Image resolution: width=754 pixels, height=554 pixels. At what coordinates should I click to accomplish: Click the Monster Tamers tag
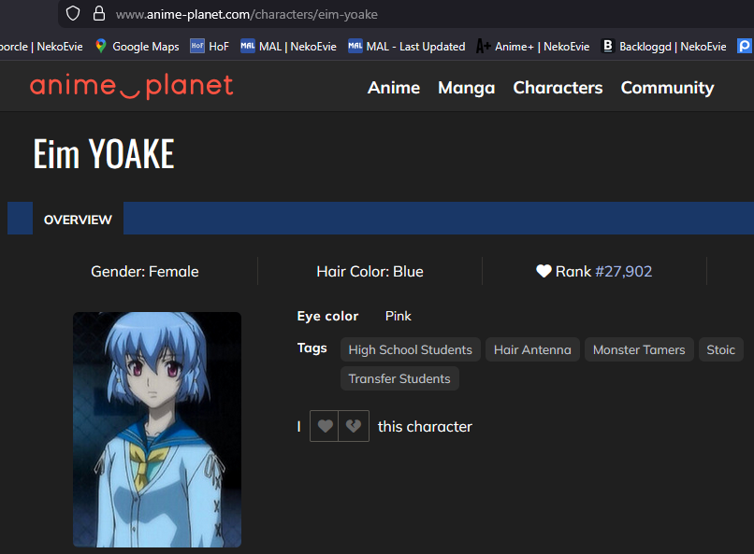click(639, 349)
